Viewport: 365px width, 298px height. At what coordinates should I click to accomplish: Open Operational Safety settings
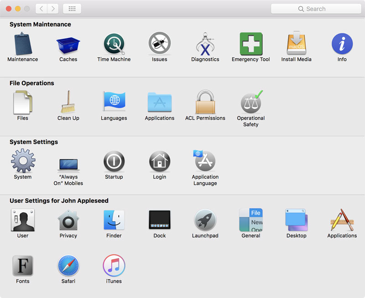251,105
